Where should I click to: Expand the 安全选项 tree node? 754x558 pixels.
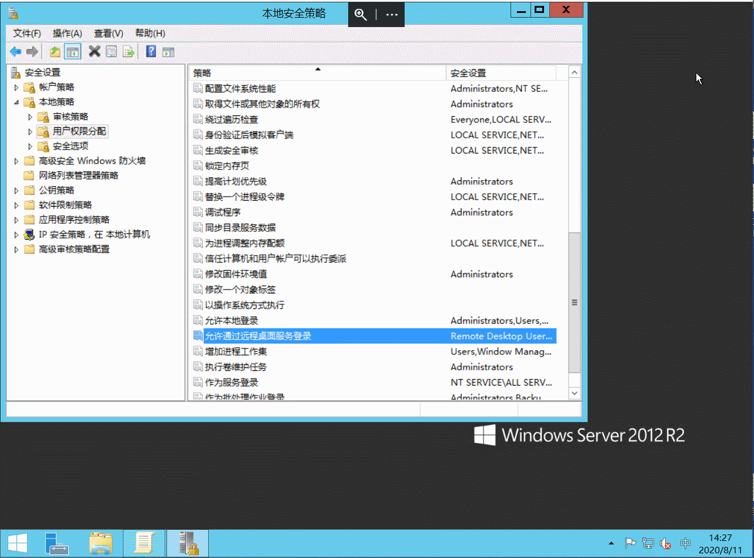point(31,146)
